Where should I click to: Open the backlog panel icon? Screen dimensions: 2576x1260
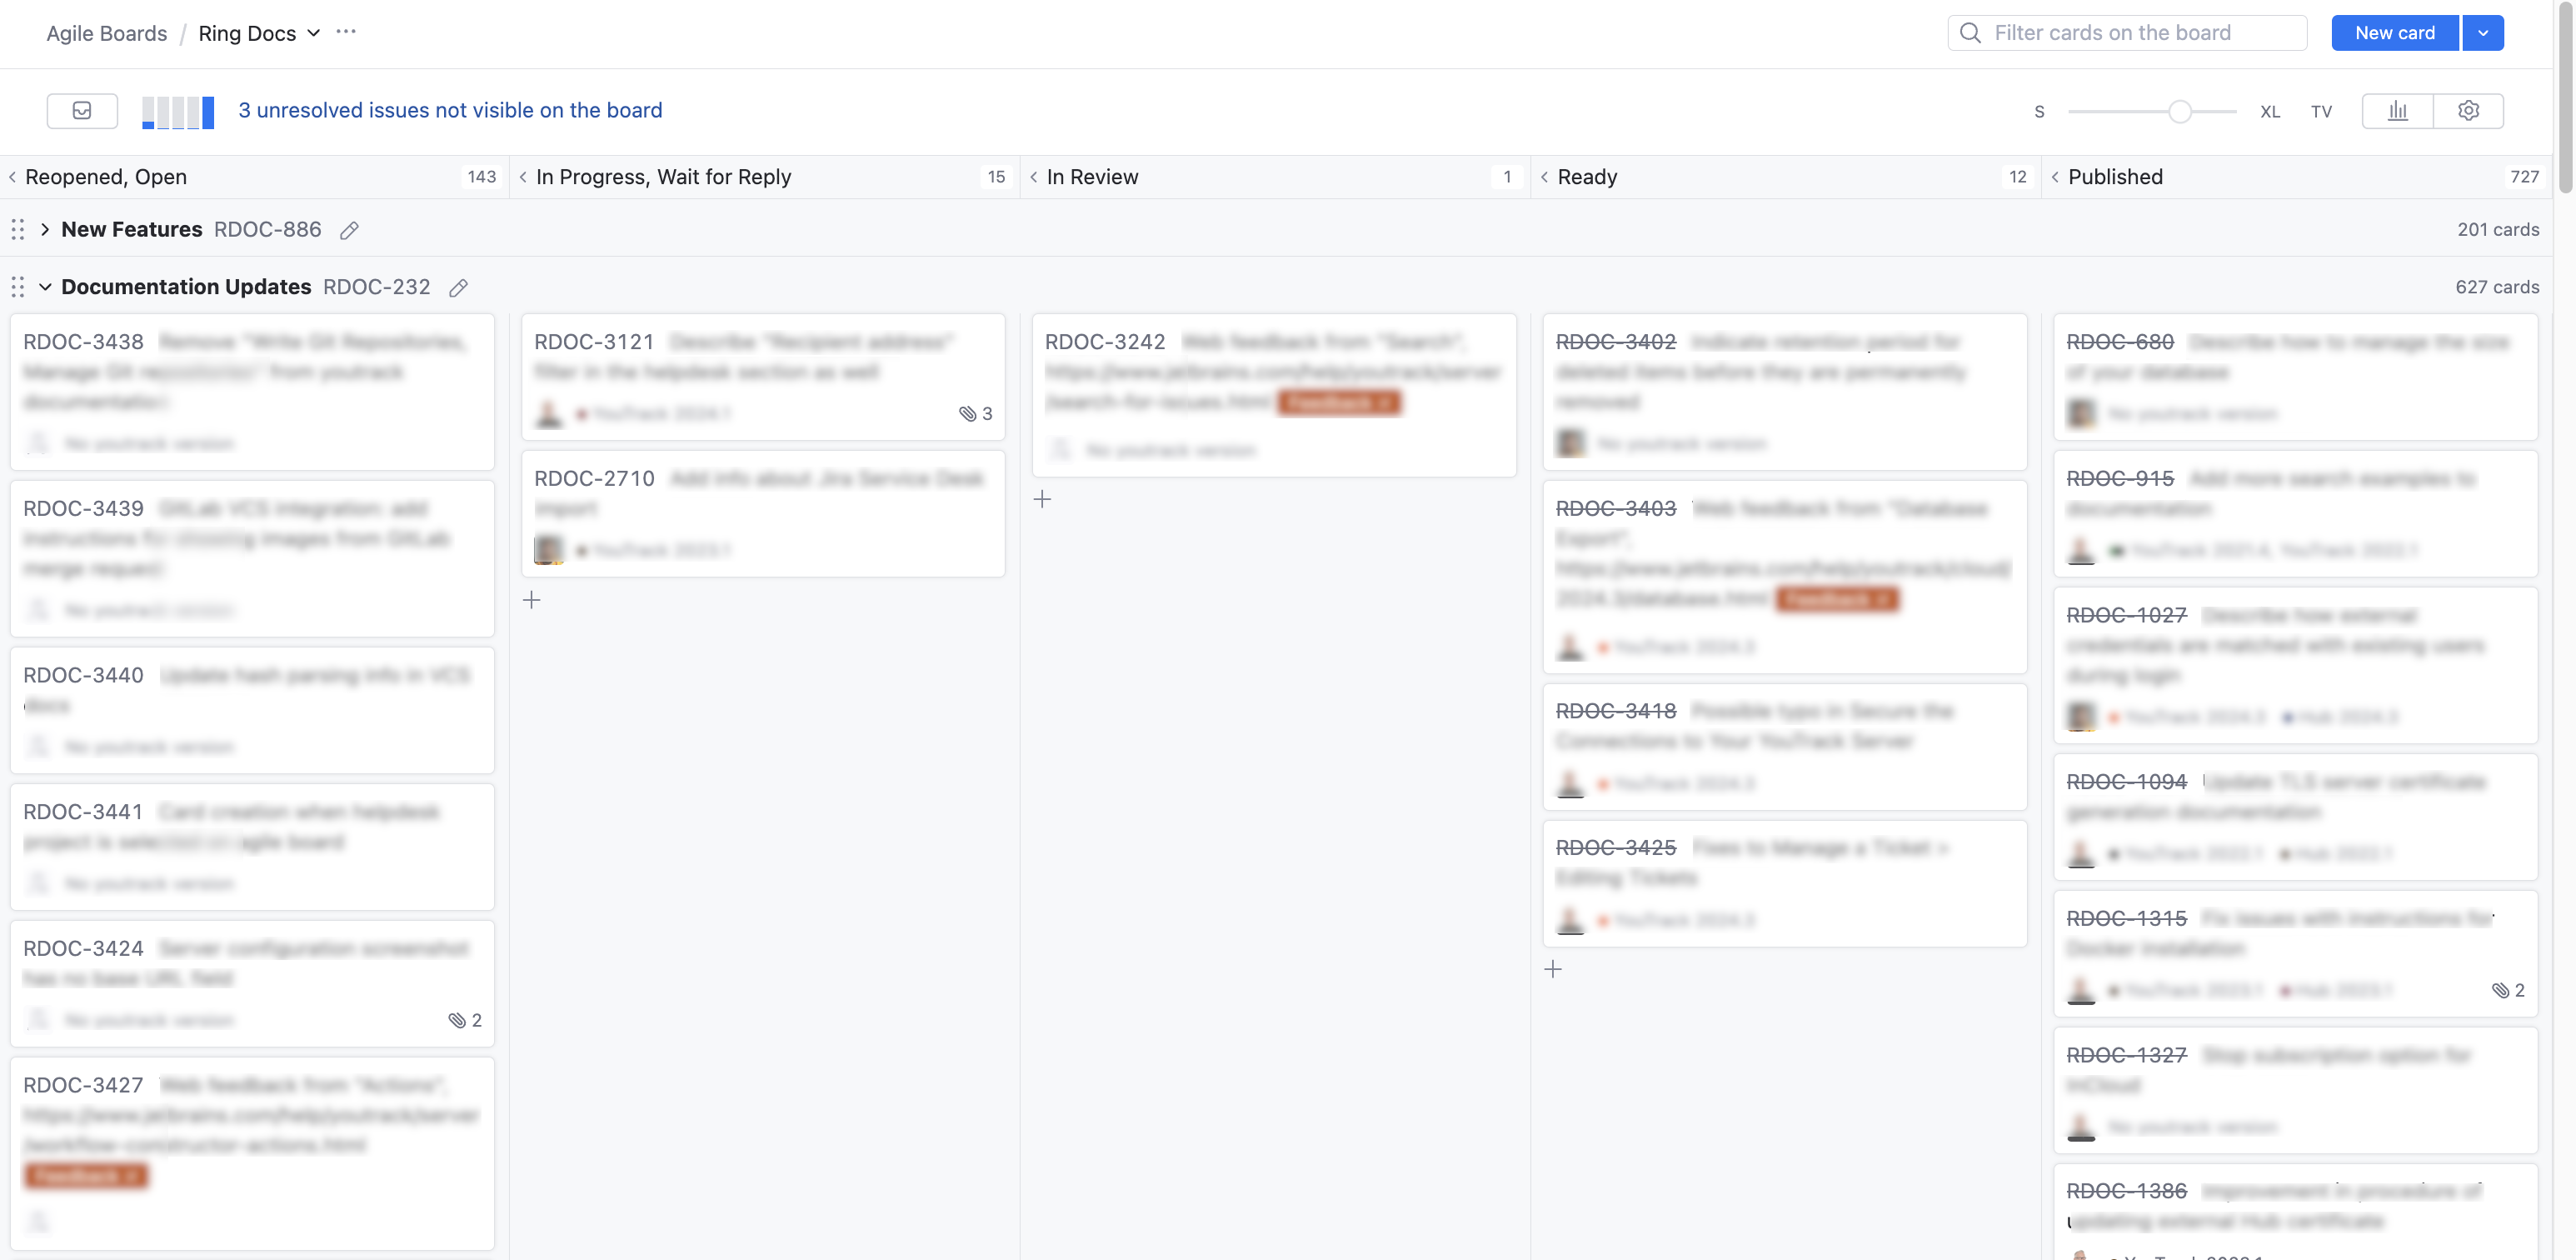82,110
